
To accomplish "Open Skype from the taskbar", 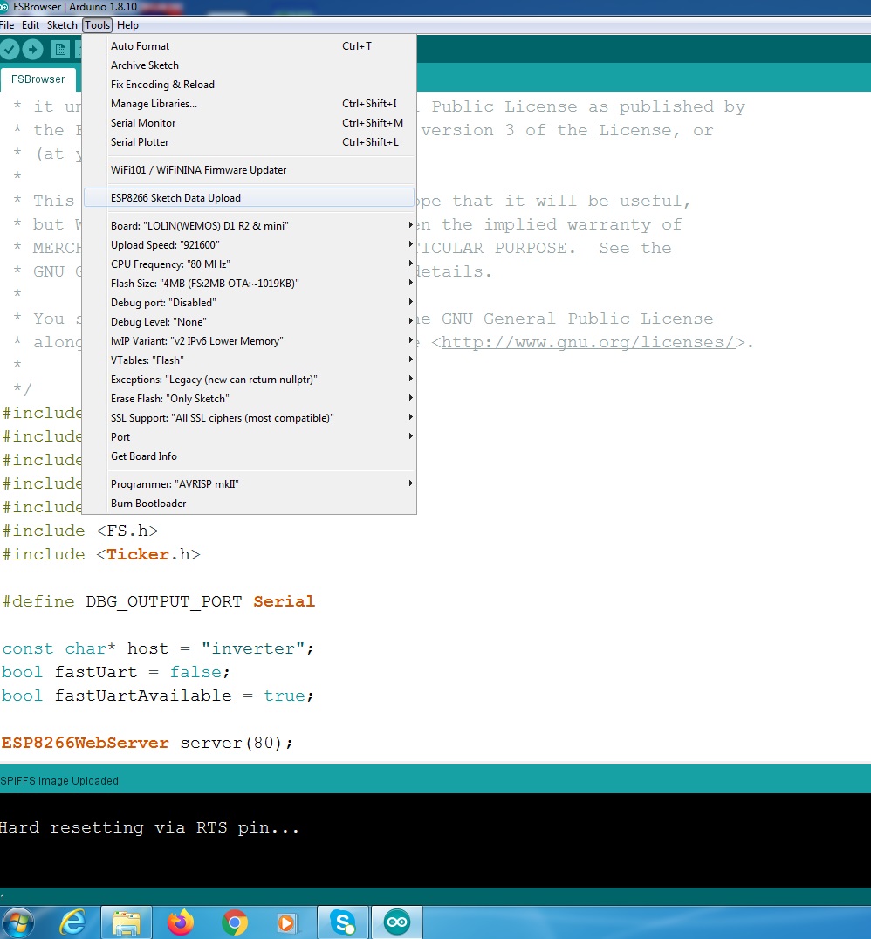I will [343, 922].
